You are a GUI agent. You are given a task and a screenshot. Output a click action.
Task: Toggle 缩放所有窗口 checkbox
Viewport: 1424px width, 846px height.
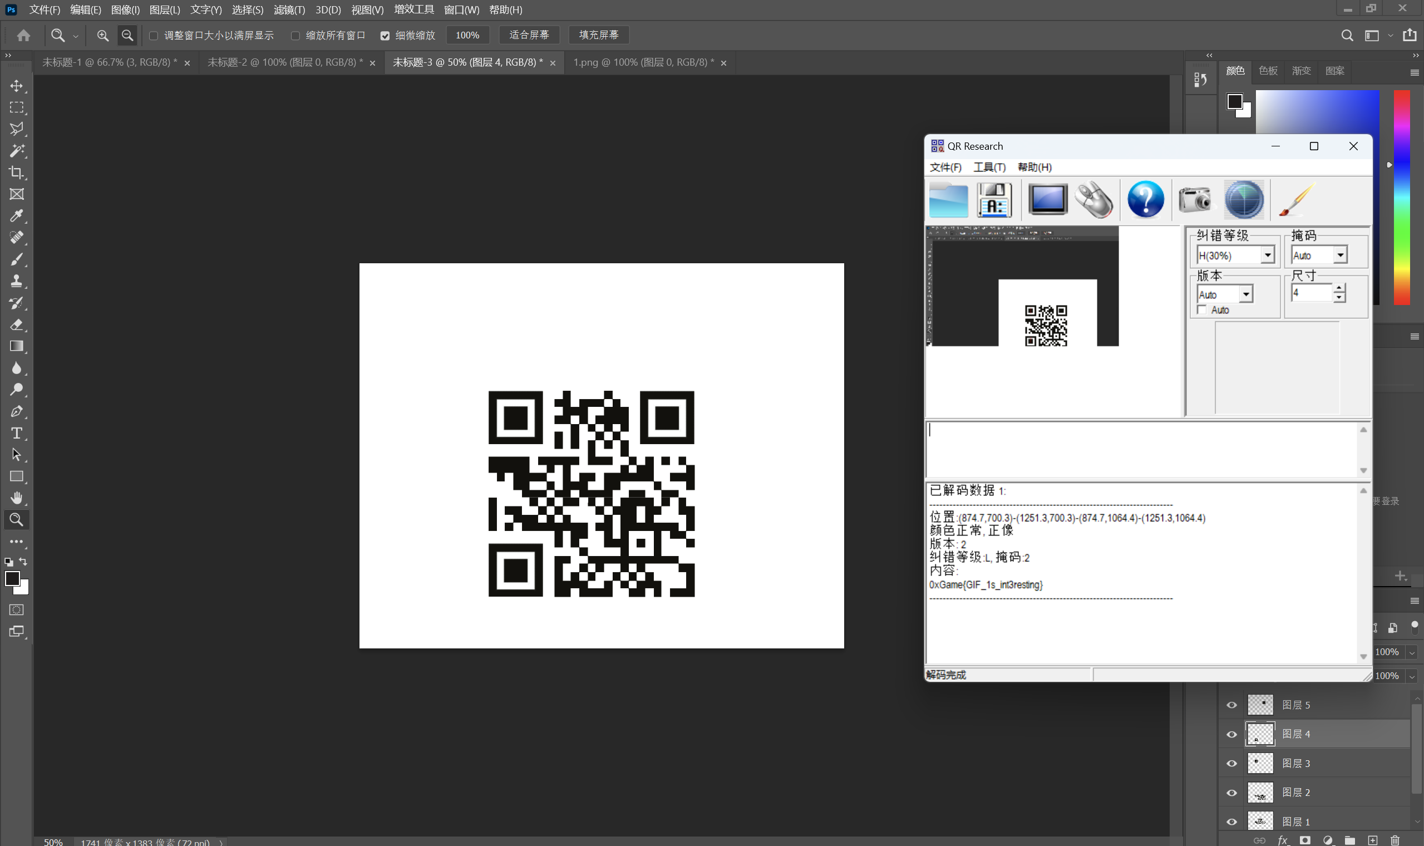point(295,36)
